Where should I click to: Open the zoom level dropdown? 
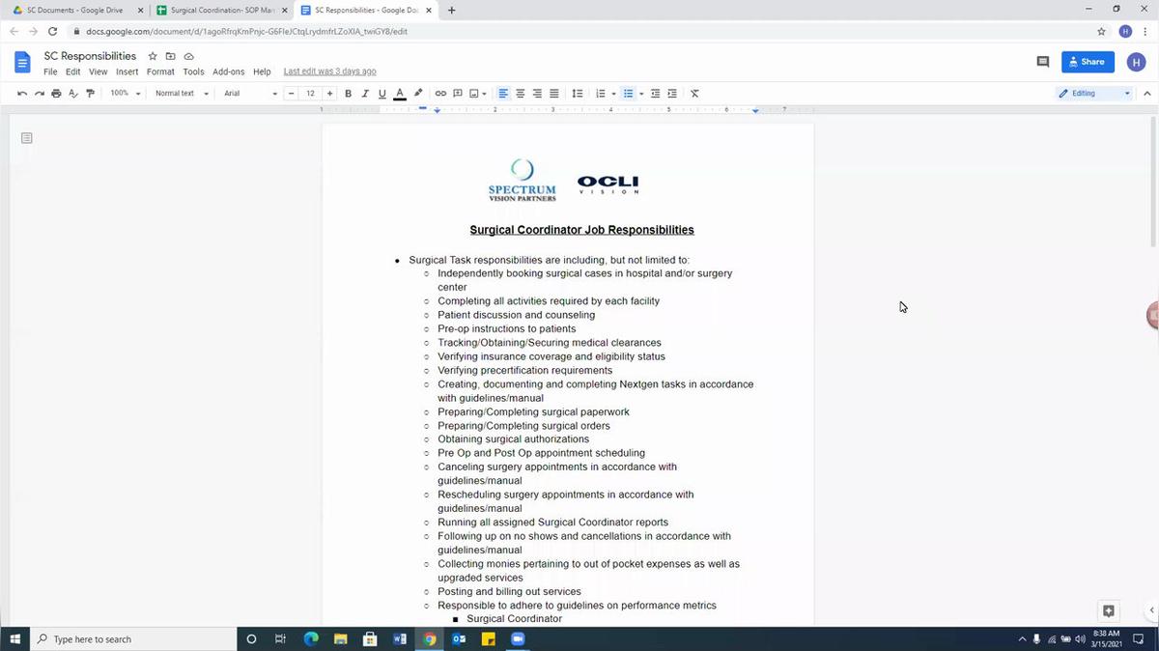pos(124,93)
